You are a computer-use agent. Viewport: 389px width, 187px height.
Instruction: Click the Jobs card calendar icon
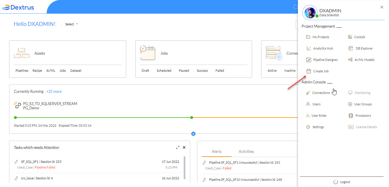148,53
